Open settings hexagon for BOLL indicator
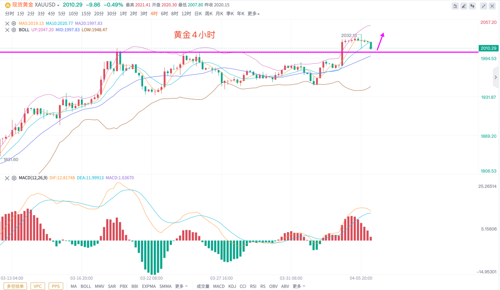The image size is (500, 290). point(14,30)
